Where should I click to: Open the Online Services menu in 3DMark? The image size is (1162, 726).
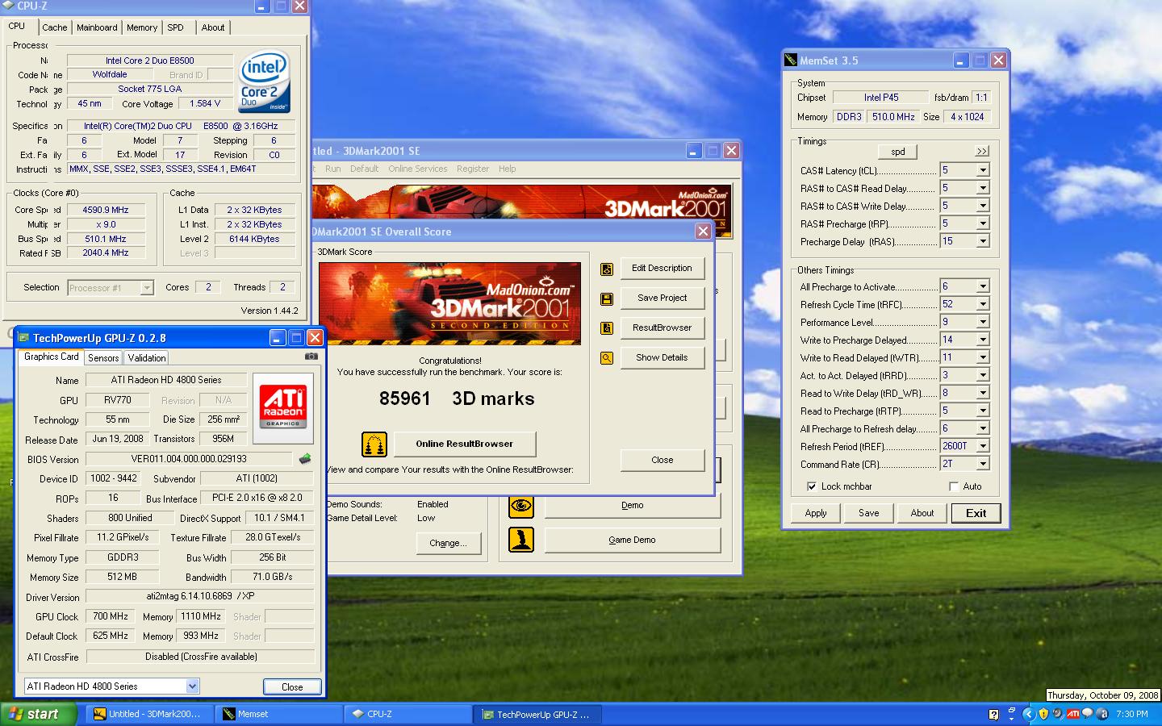pos(417,169)
